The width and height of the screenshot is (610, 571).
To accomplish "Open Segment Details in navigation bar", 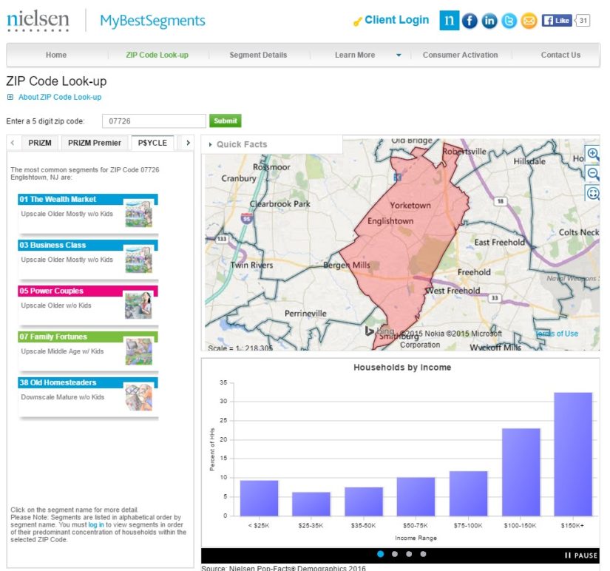I will 258,55.
